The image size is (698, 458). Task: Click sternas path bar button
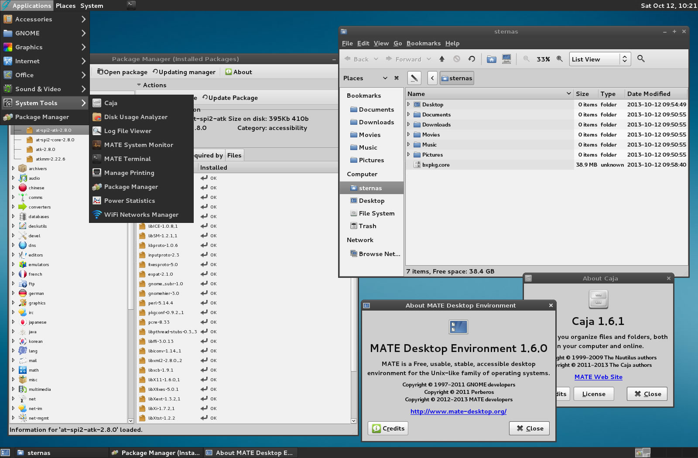[457, 78]
